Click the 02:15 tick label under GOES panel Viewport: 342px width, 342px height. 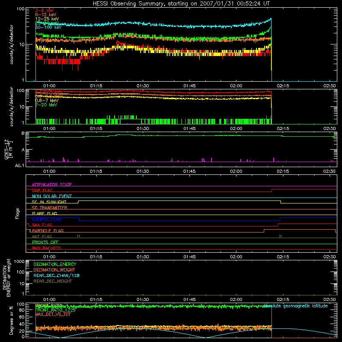pos(283,171)
